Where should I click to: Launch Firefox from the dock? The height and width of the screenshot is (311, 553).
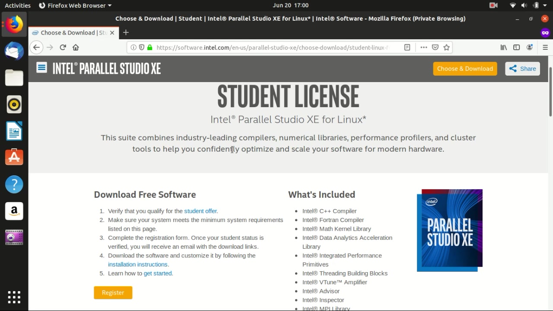click(x=14, y=25)
